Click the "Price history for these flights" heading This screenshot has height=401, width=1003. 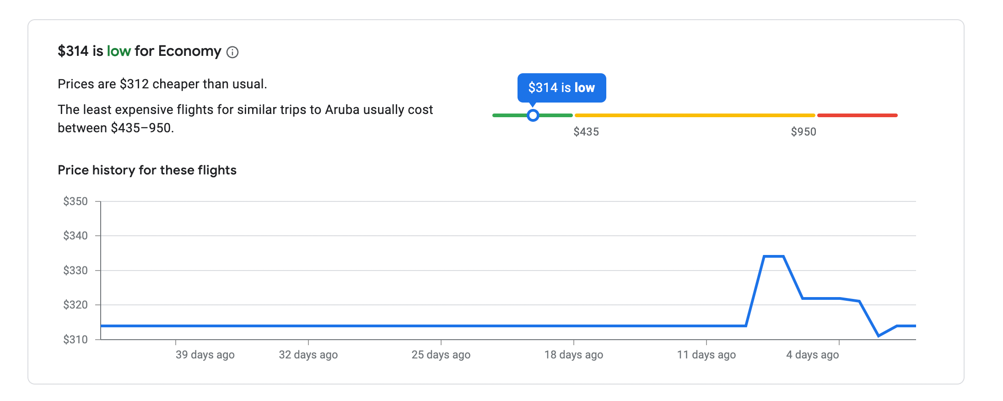tap(147, 170)
